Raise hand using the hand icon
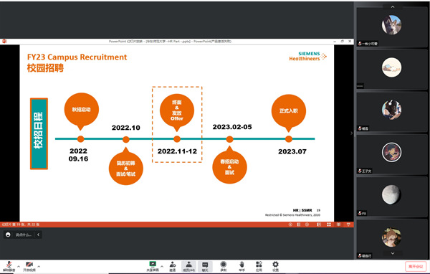This screenshot has height=274, width=430. 242,266
